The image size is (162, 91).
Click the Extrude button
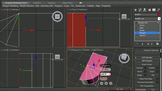click(139, 68)
